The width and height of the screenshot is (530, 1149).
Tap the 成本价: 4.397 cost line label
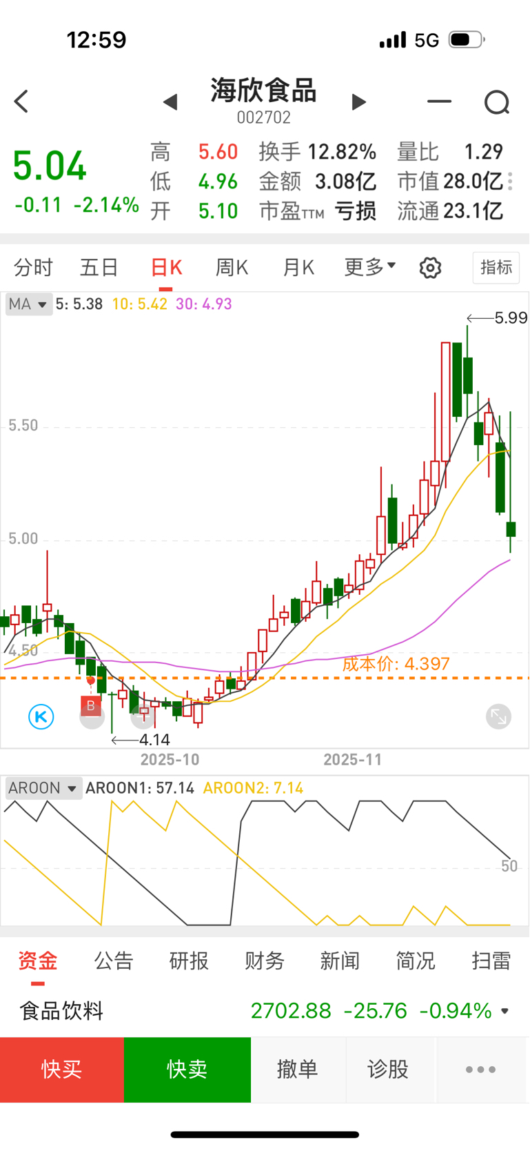click(x=396, y=664)
